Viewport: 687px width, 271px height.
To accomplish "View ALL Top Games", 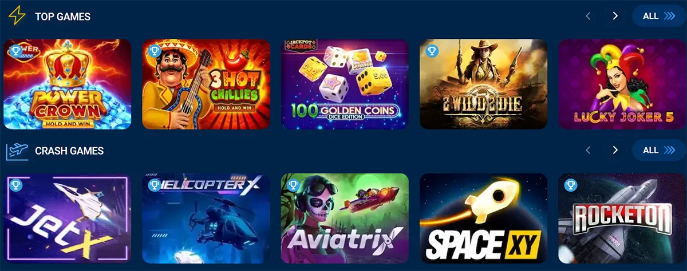I will coord(658,16).
